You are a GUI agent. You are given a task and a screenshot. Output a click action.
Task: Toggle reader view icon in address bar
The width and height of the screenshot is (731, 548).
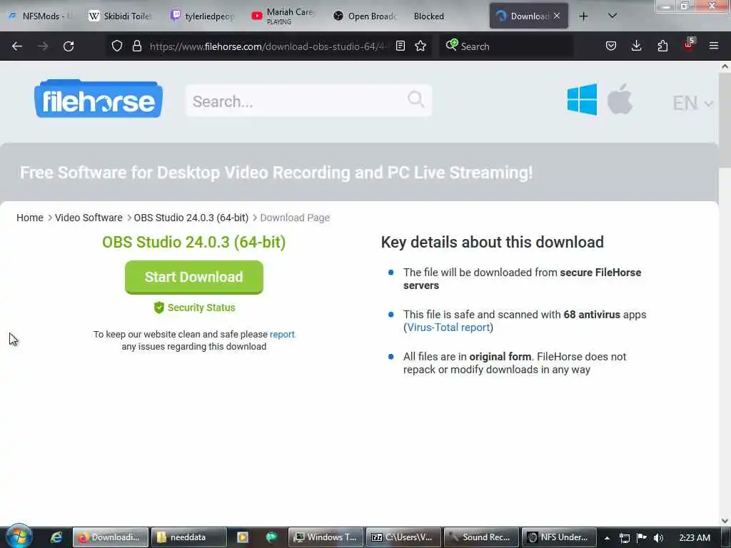[400, 46]
